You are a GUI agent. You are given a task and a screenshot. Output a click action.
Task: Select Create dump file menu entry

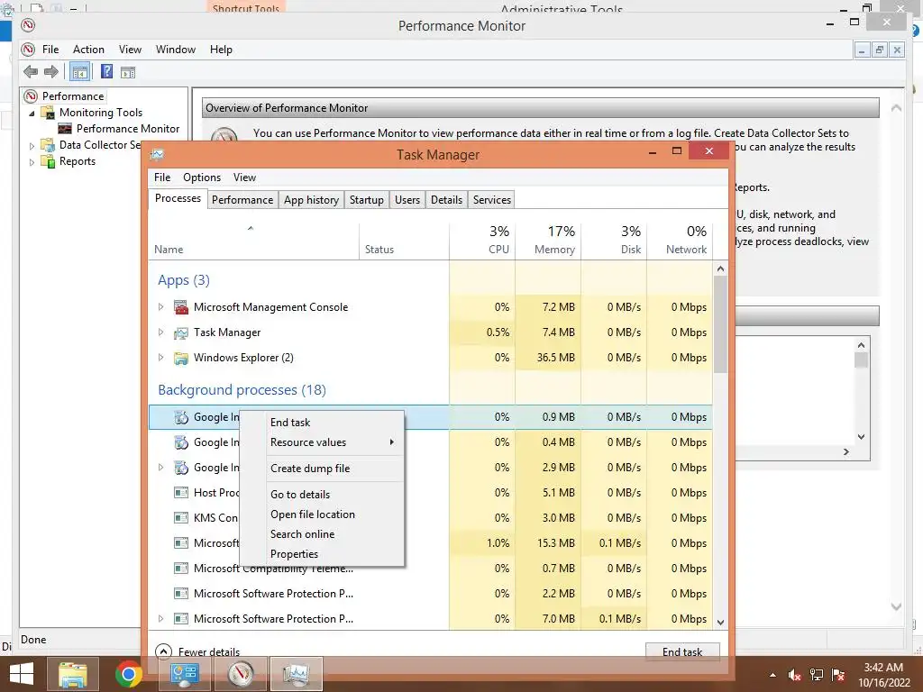point(323,469)
